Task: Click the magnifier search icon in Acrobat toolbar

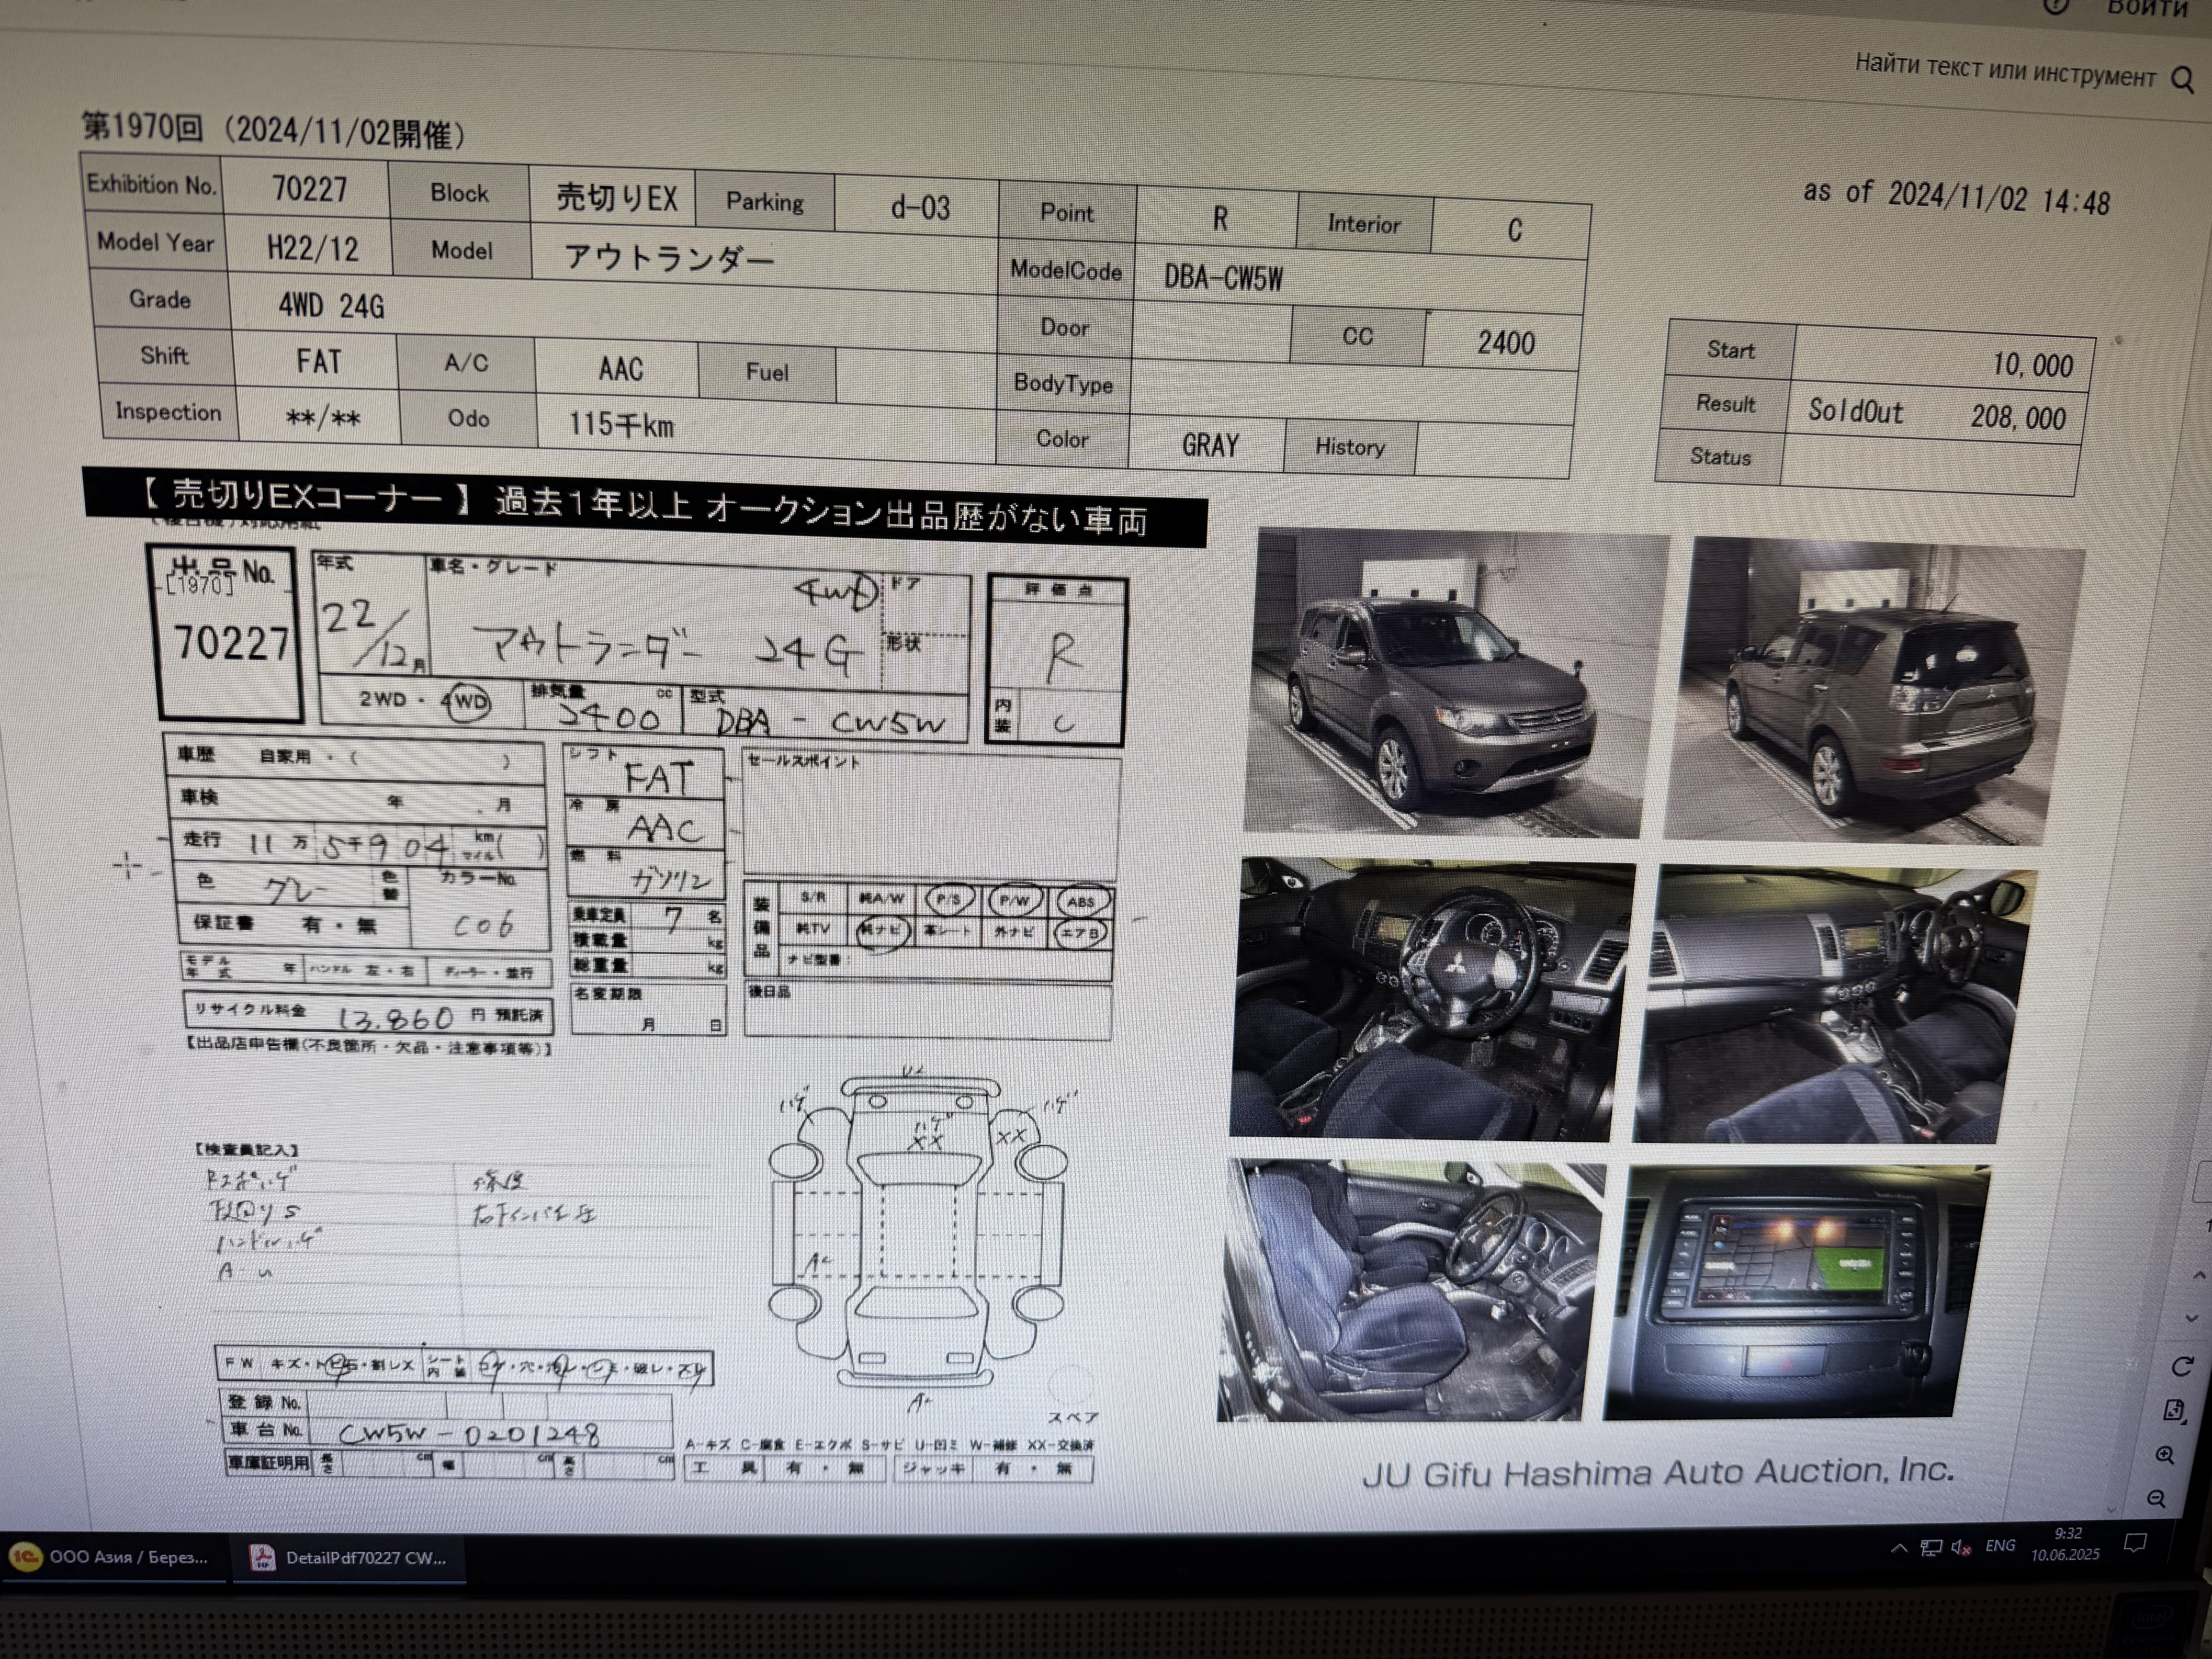Action: click(x=2183, y=80)
